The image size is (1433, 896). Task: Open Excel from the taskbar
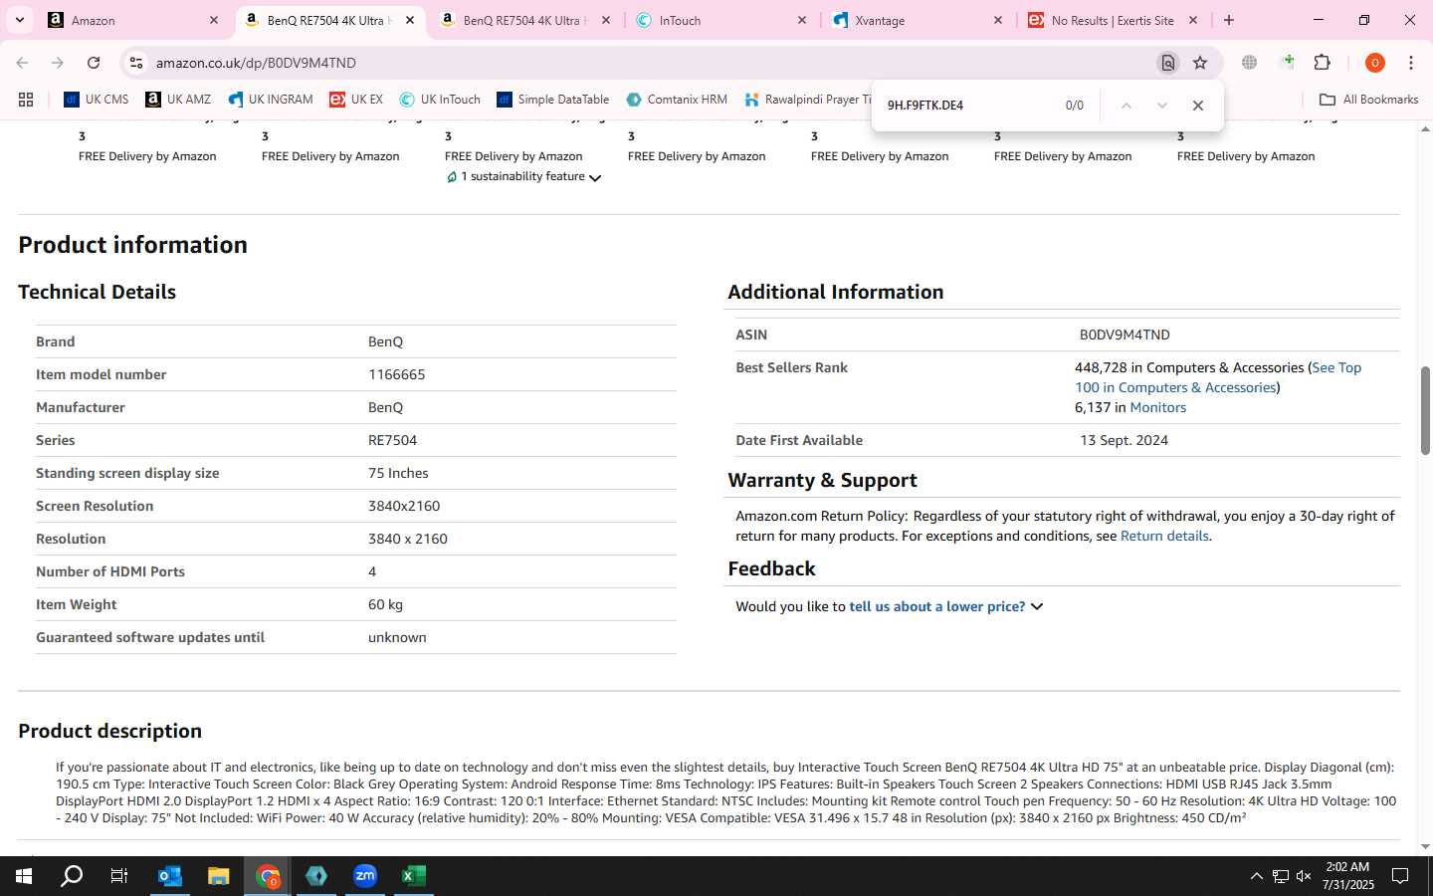point(413,876)
